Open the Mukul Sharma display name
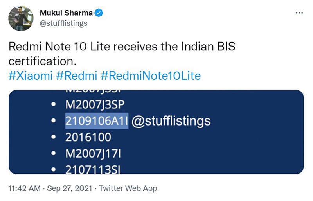This screenshot has width=313, height=201. click(66, 13)
